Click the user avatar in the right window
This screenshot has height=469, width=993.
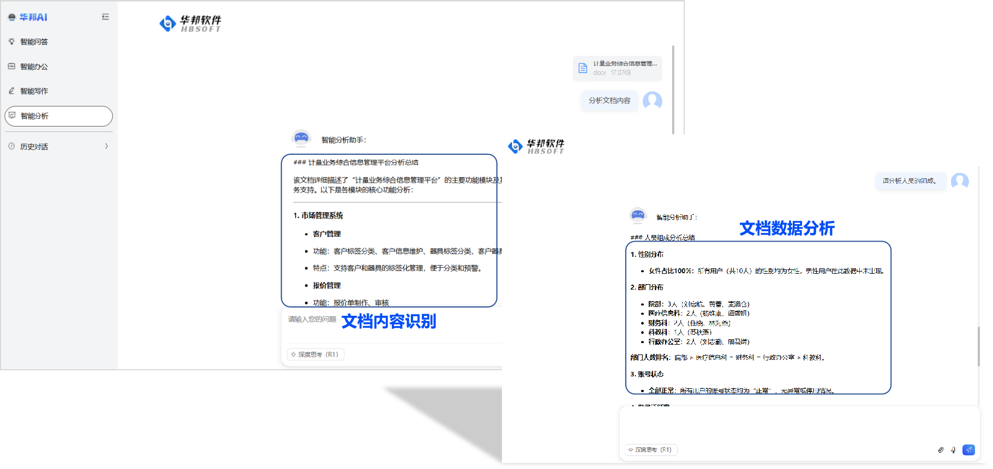tap(960, 181)
